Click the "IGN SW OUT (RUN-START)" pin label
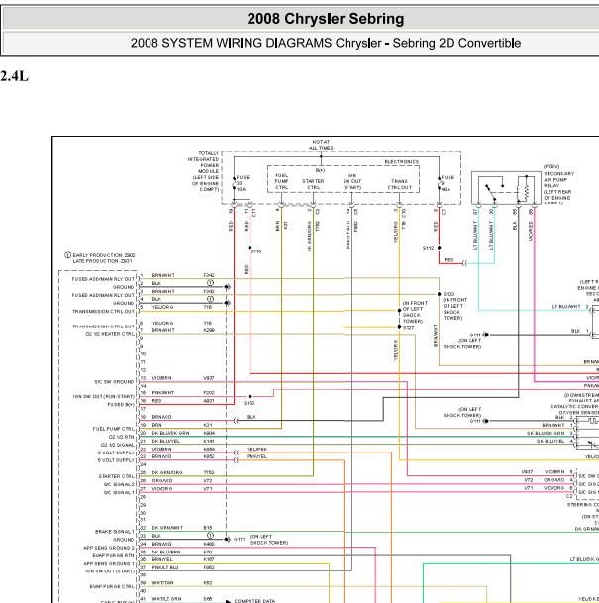Screen dimensions: 599x603 pos(104,396)
